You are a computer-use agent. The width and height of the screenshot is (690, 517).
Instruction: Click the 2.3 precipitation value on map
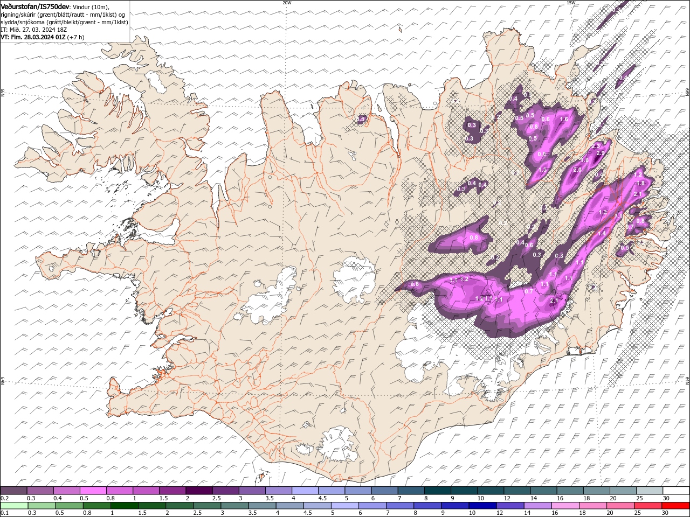[596, 146]
